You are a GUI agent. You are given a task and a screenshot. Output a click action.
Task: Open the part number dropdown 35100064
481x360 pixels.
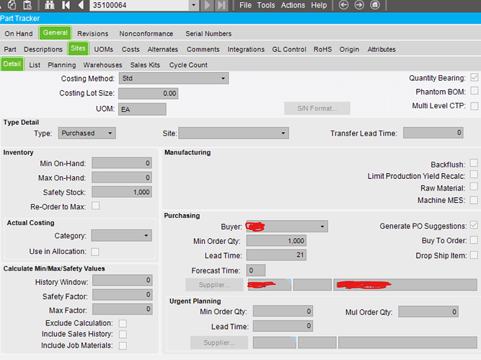[x=193, y=5]
